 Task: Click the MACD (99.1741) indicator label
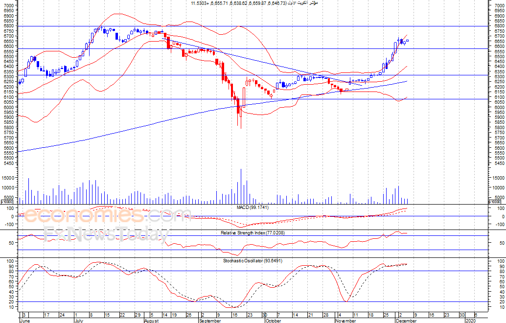(253, 207)
